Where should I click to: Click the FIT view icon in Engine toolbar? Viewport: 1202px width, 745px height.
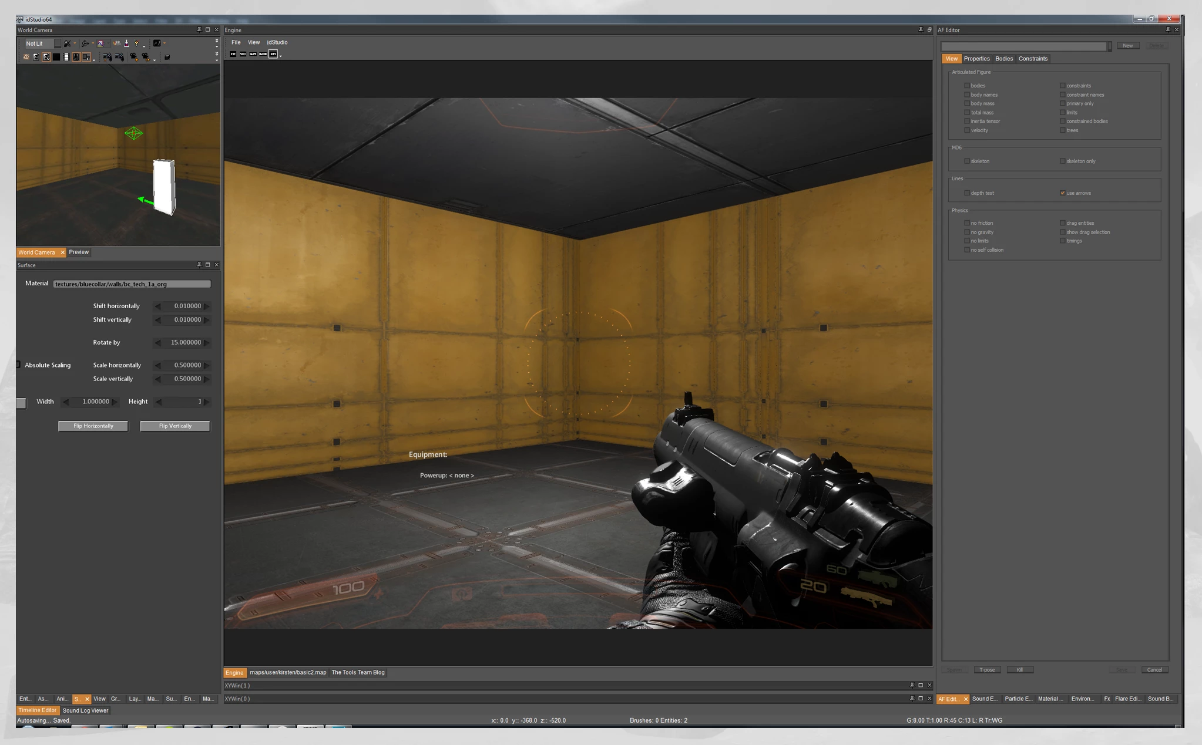point(233,54)
